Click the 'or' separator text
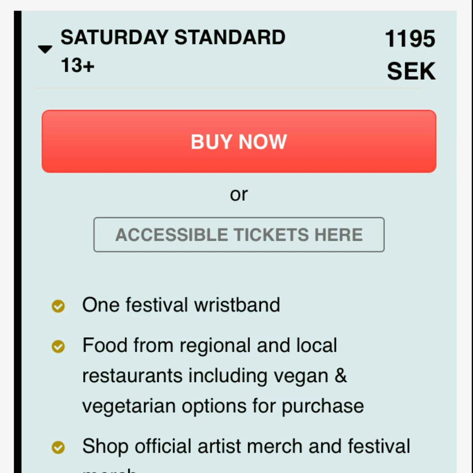Screen dimensions: 473x473 [239, 194]
